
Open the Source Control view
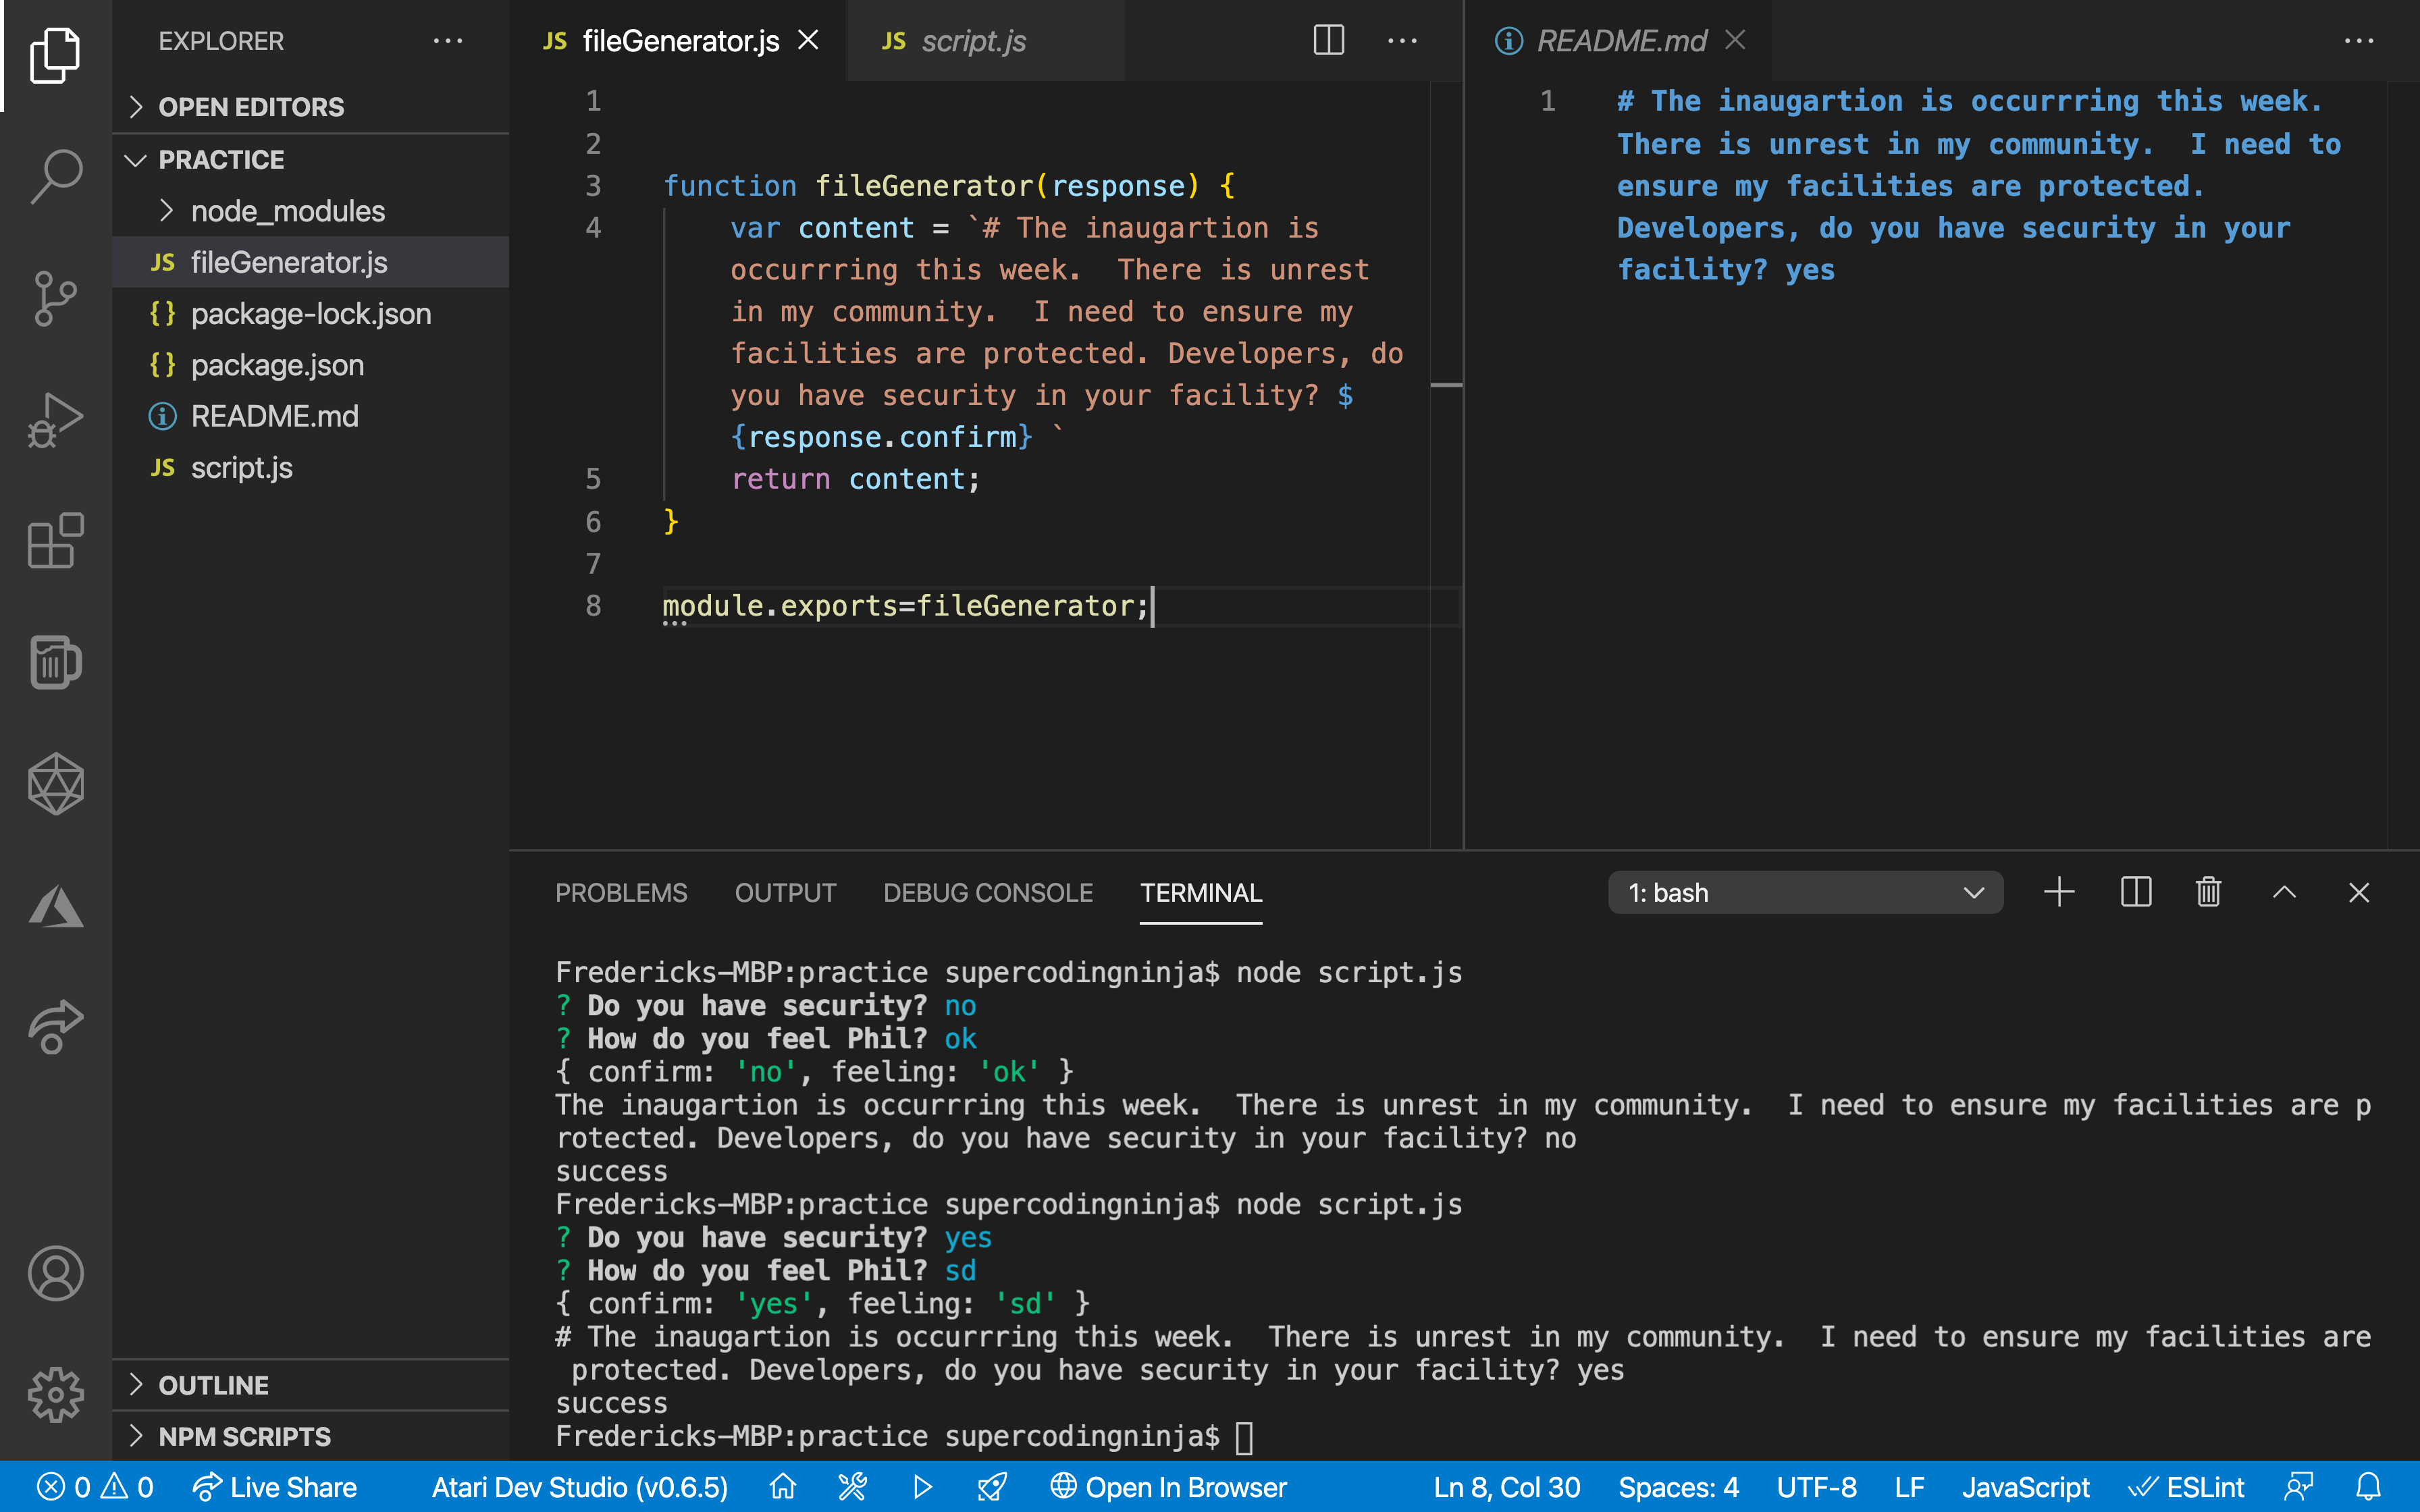tap(55, 298)
